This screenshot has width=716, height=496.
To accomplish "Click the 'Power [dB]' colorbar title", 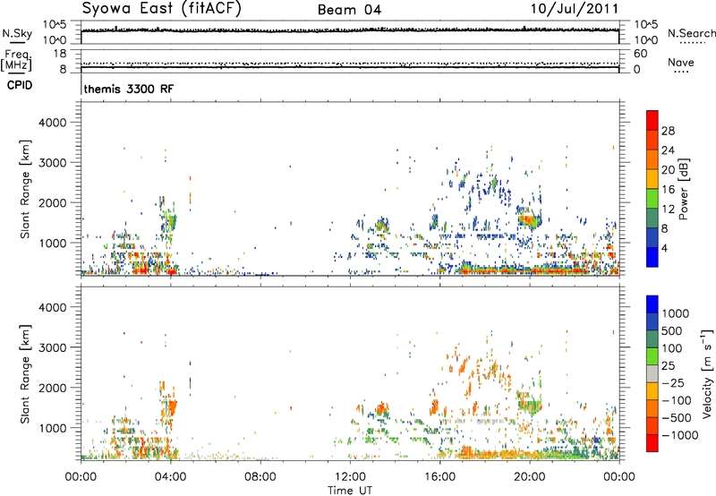I will pyautogui.click(x=683, y=190).
